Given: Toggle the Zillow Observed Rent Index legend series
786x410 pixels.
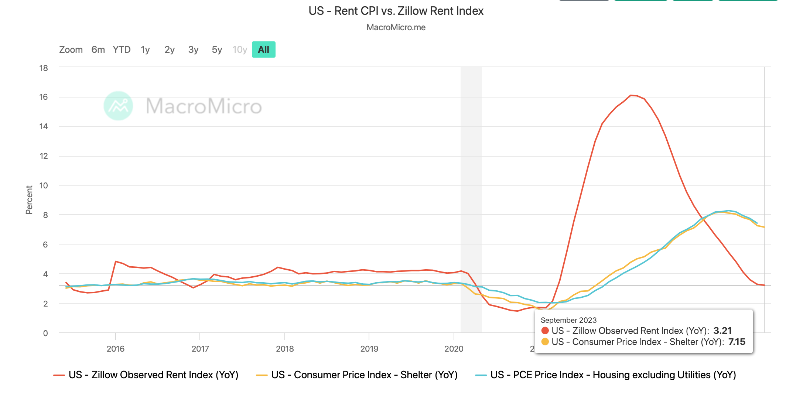Looking at the screenshot, I should pos(153,375).
